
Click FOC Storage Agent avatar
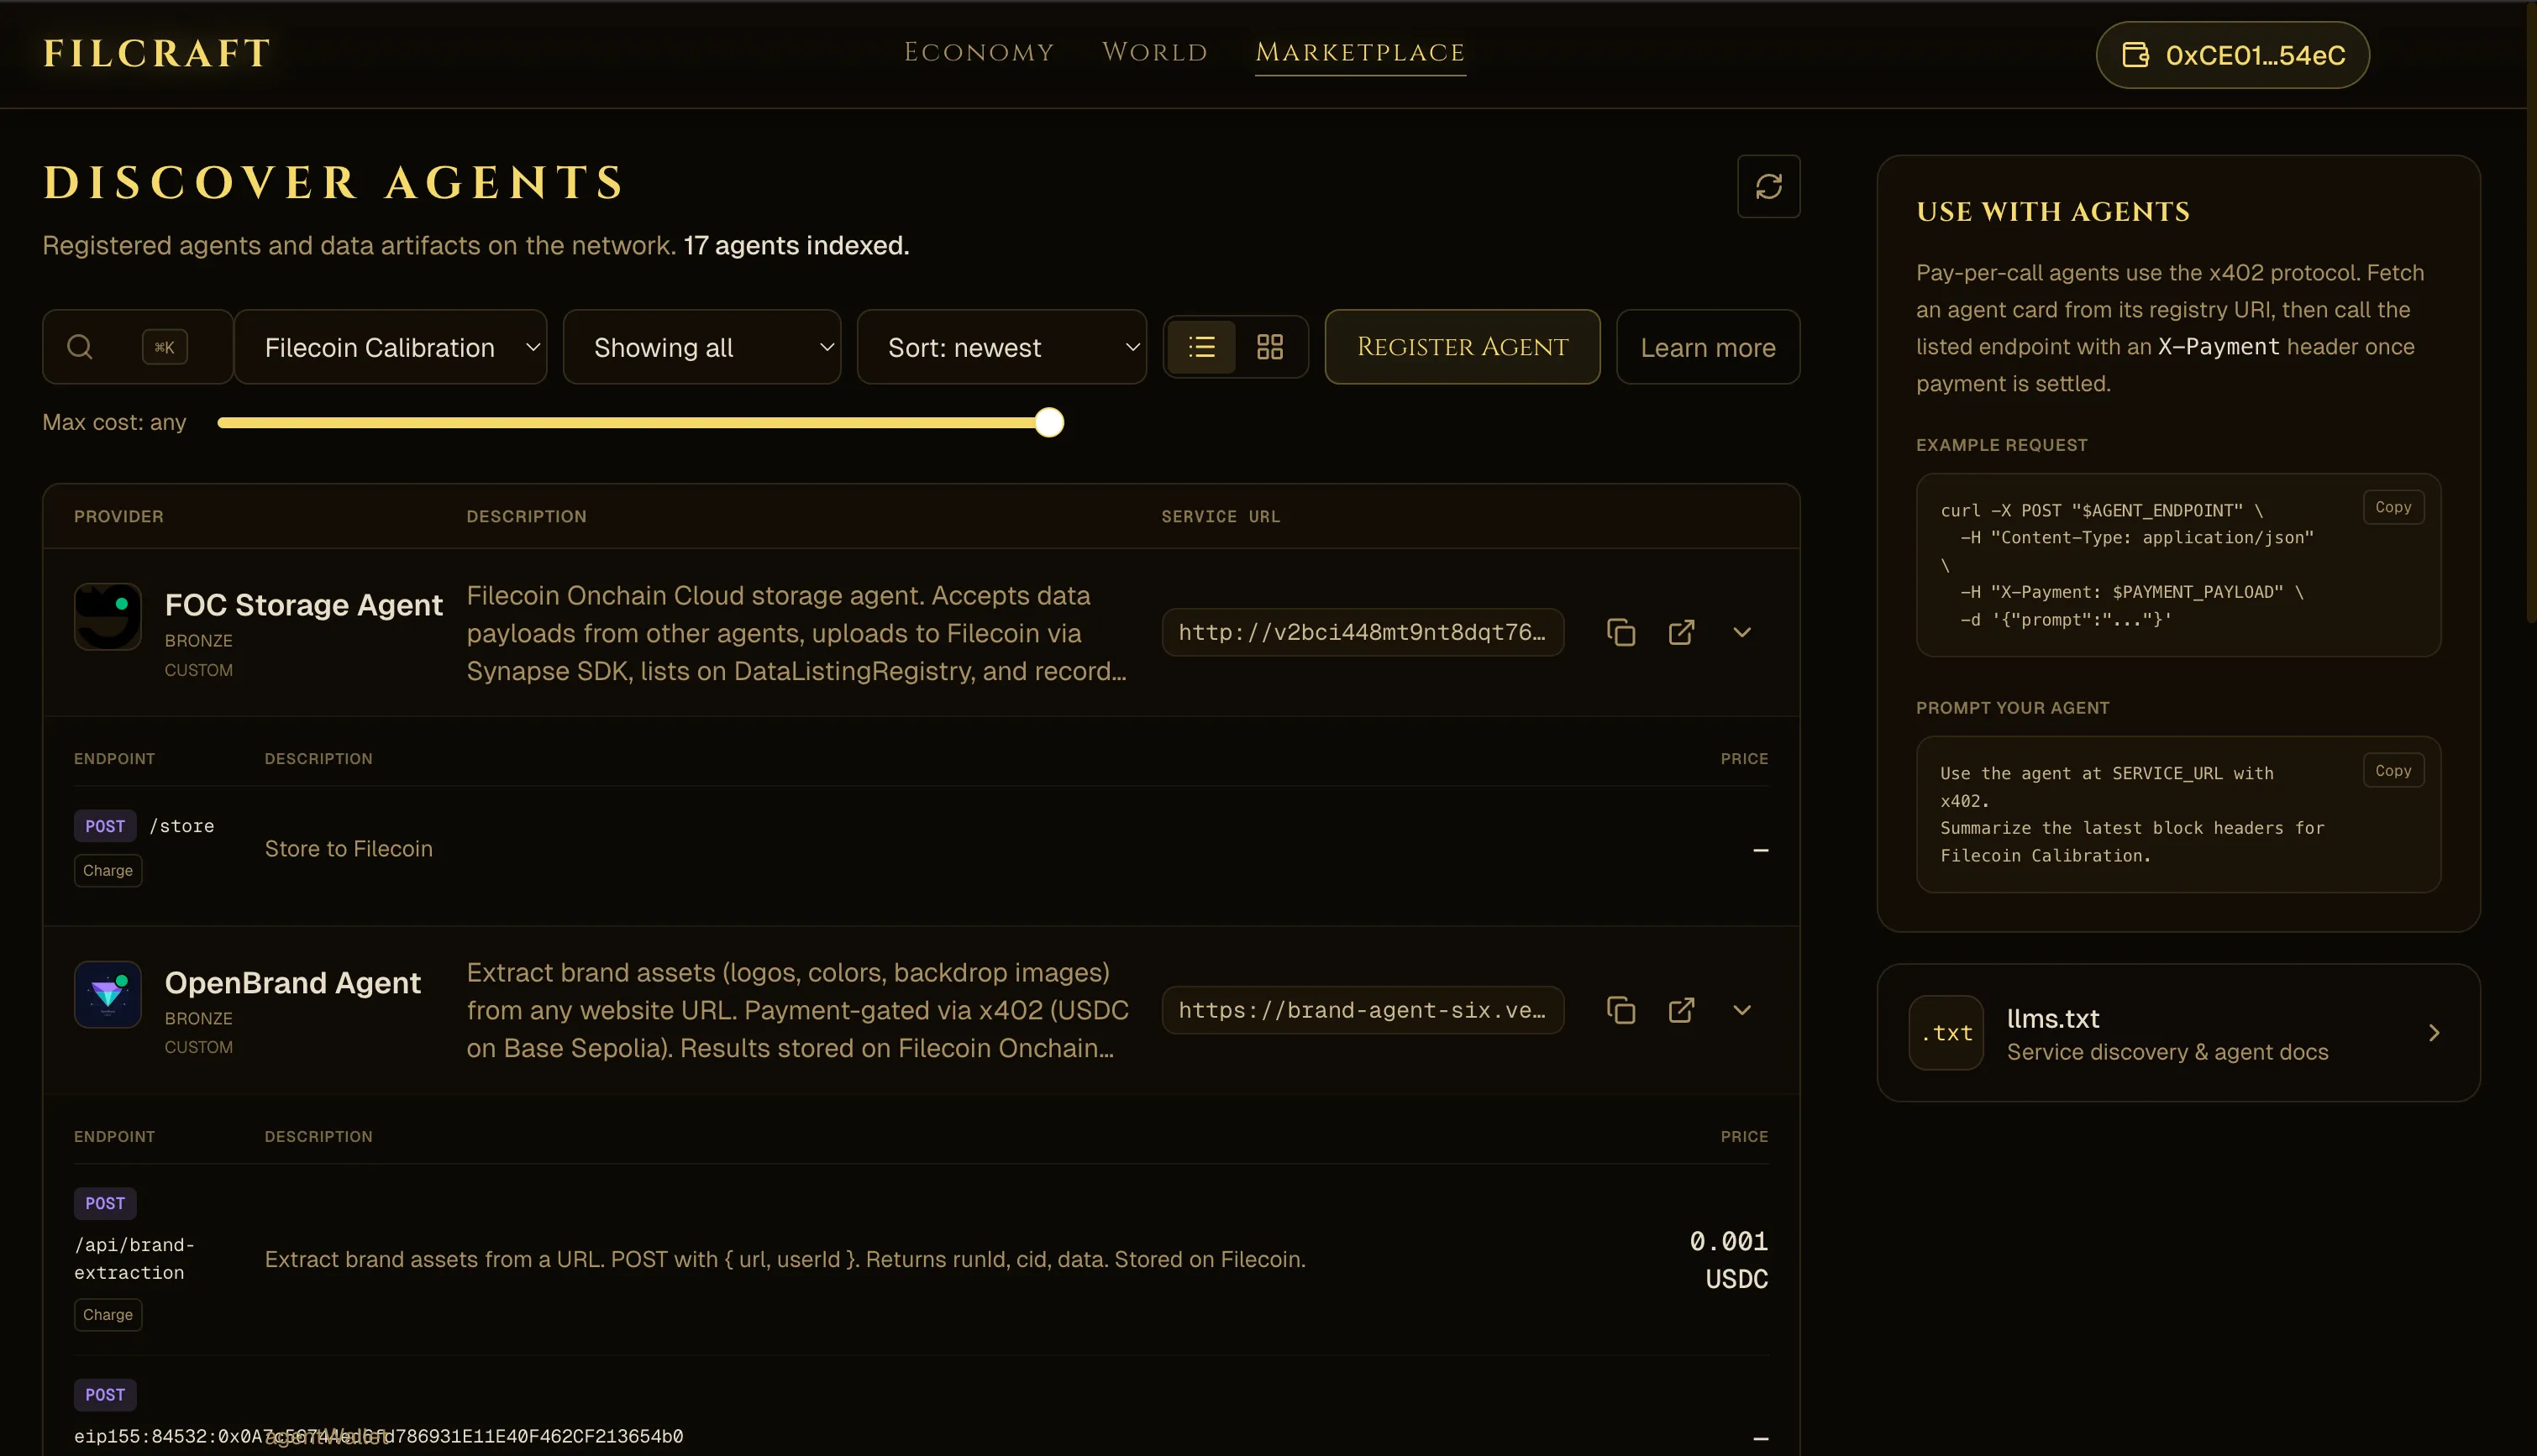[x=108, y=616]
